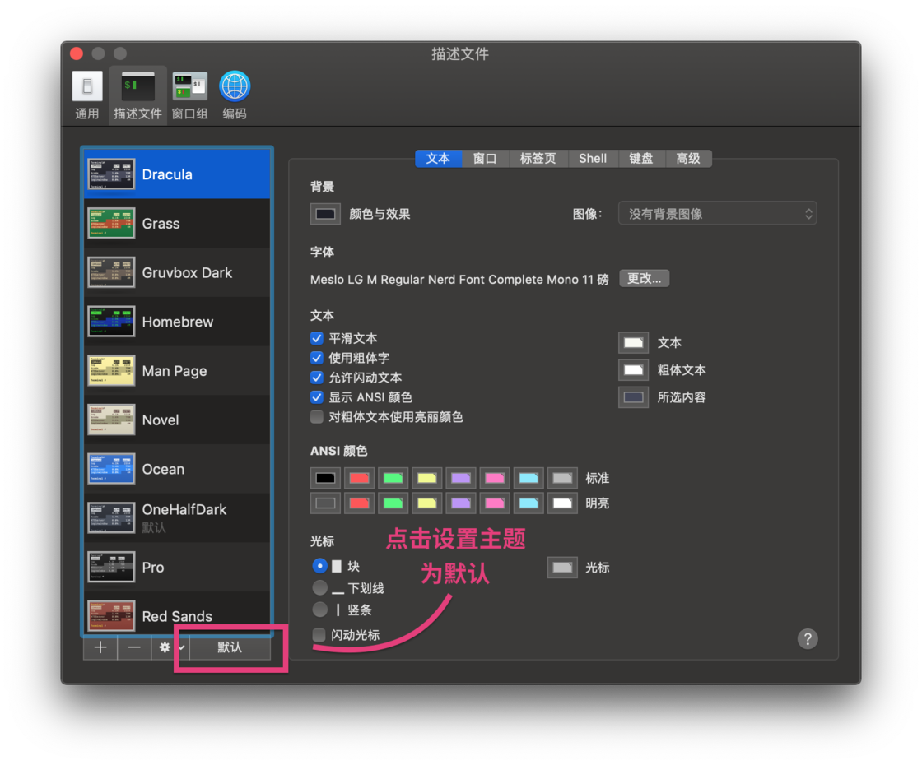
Task: Open the 背景 颜色与效果 color well
Action: point(325,213)
